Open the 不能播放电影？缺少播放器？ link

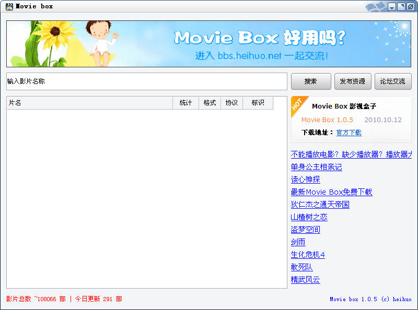click(351, 154)
